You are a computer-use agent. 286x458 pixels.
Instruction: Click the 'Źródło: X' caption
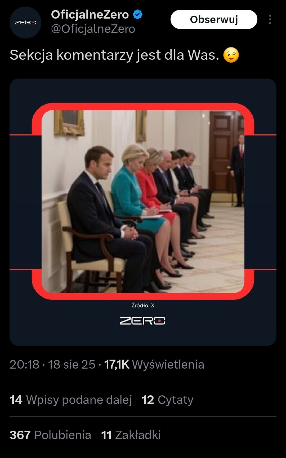143,305
